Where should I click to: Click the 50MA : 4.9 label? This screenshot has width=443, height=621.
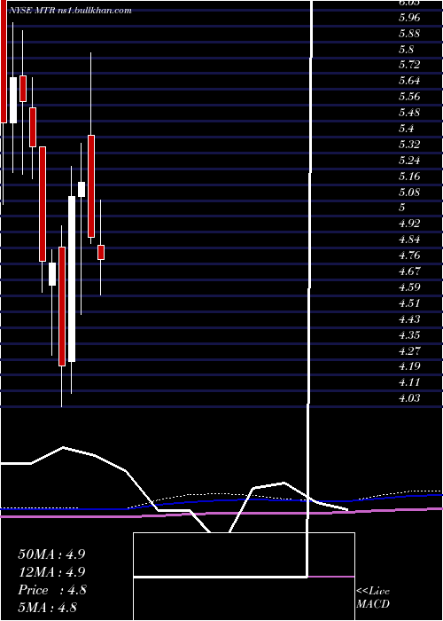pyautogui.click(x=51, y=554)
